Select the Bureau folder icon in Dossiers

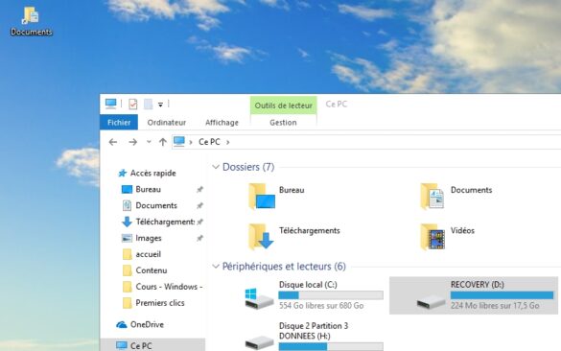coord(262,196)
